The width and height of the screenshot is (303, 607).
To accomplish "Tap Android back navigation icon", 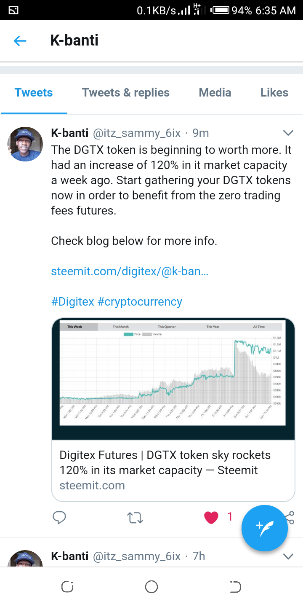I will pos(235,586).
